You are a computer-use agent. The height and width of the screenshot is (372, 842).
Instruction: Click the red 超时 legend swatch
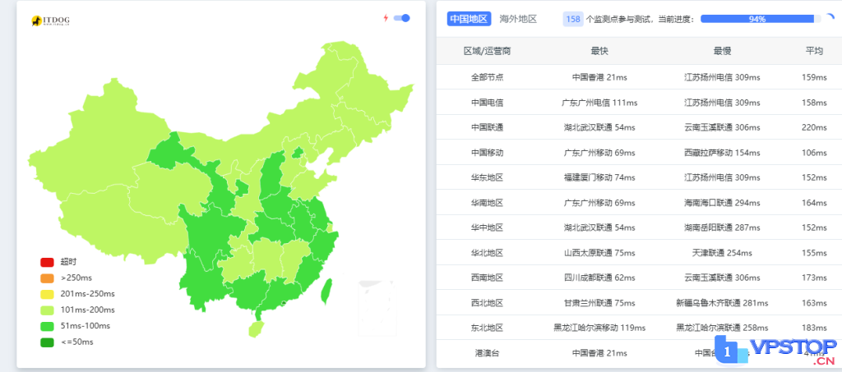(x=47, y=263)
